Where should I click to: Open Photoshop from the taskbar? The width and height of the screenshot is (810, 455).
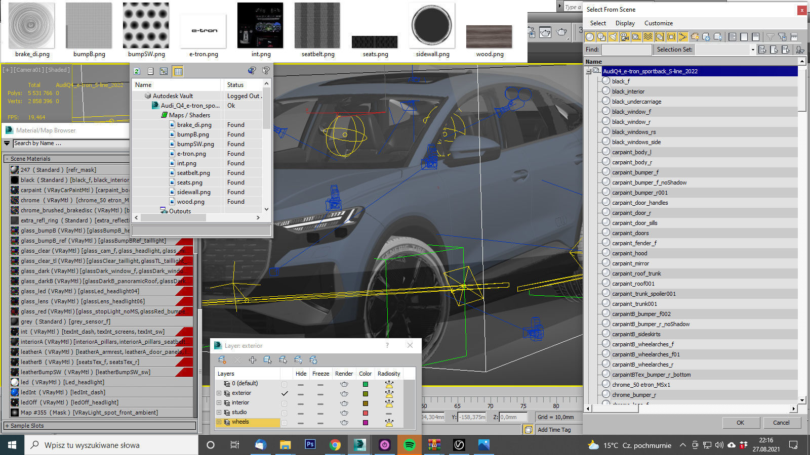310,445
